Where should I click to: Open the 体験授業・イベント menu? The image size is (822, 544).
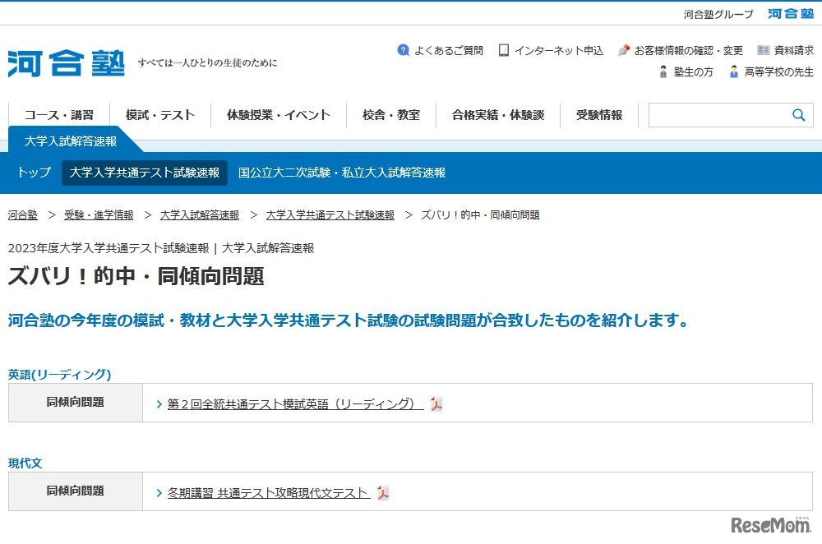click(279, 115)
